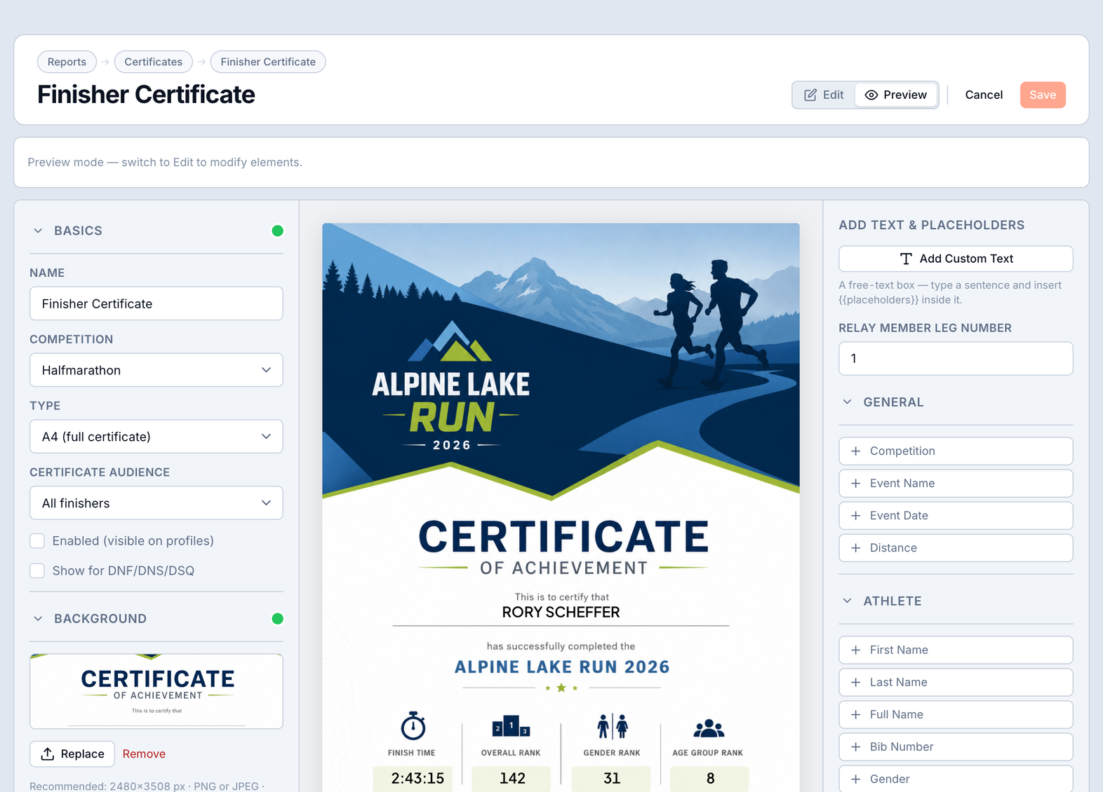Collapse the BASICS section
This screenshot has width=1103, height=792.
coord(39,231)
